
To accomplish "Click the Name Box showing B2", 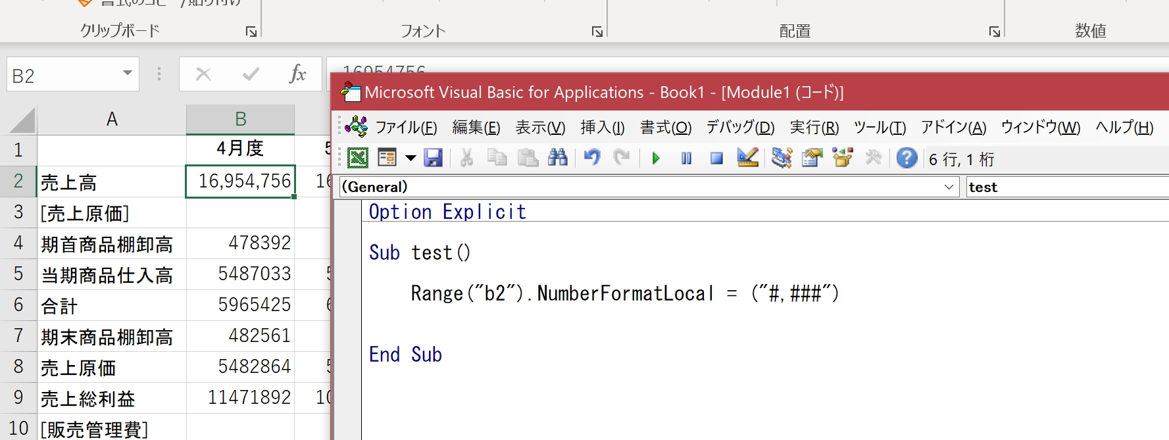I will click(x=62, y=75).
